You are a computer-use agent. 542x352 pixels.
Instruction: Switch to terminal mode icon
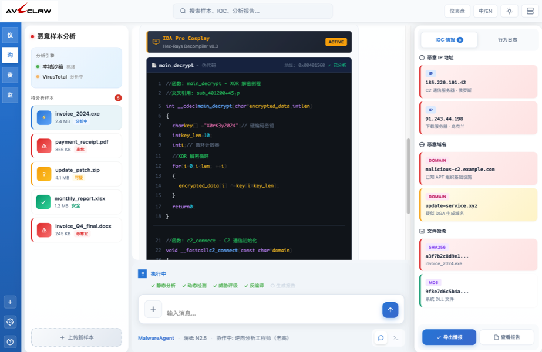pyautogui.click(x=396, y=338)
